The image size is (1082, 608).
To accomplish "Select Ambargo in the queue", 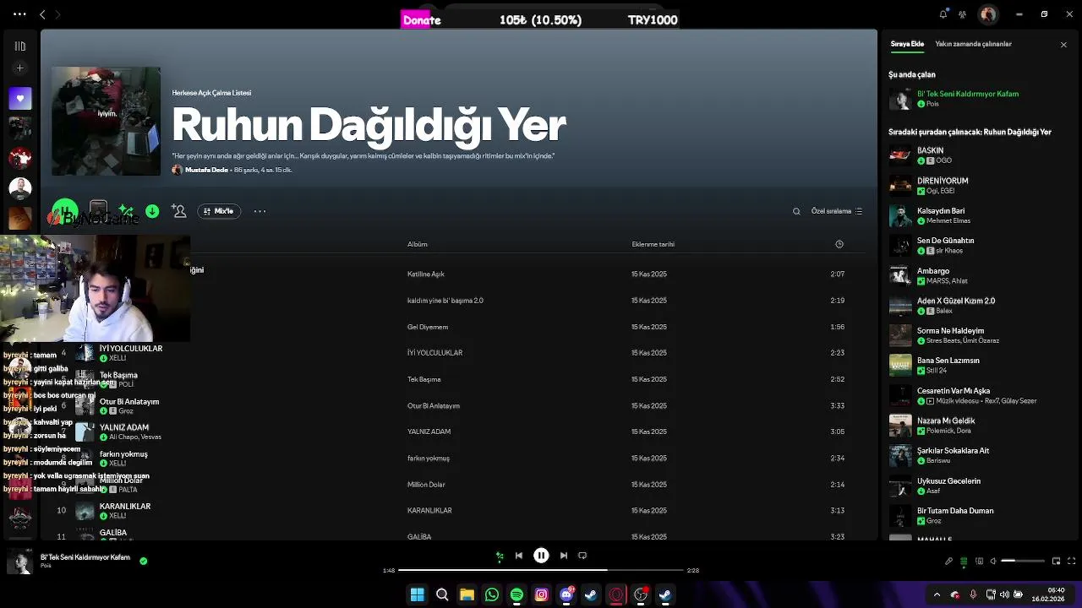I will click(x=933, y=271).
